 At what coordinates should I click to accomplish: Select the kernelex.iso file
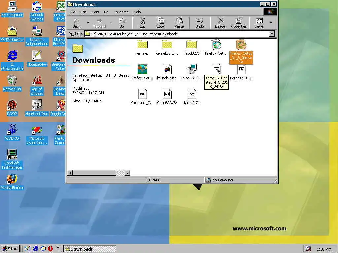point(167,72)
